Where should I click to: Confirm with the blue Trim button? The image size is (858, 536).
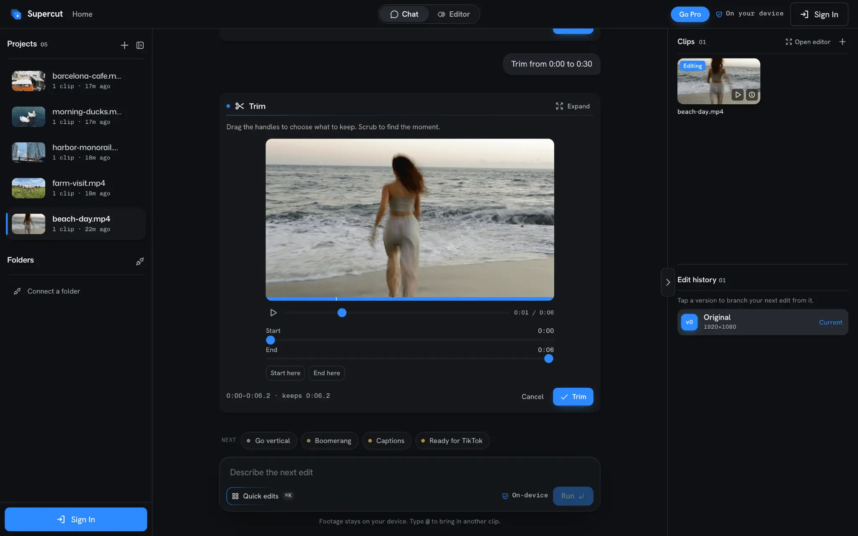(x=573, y=397)
